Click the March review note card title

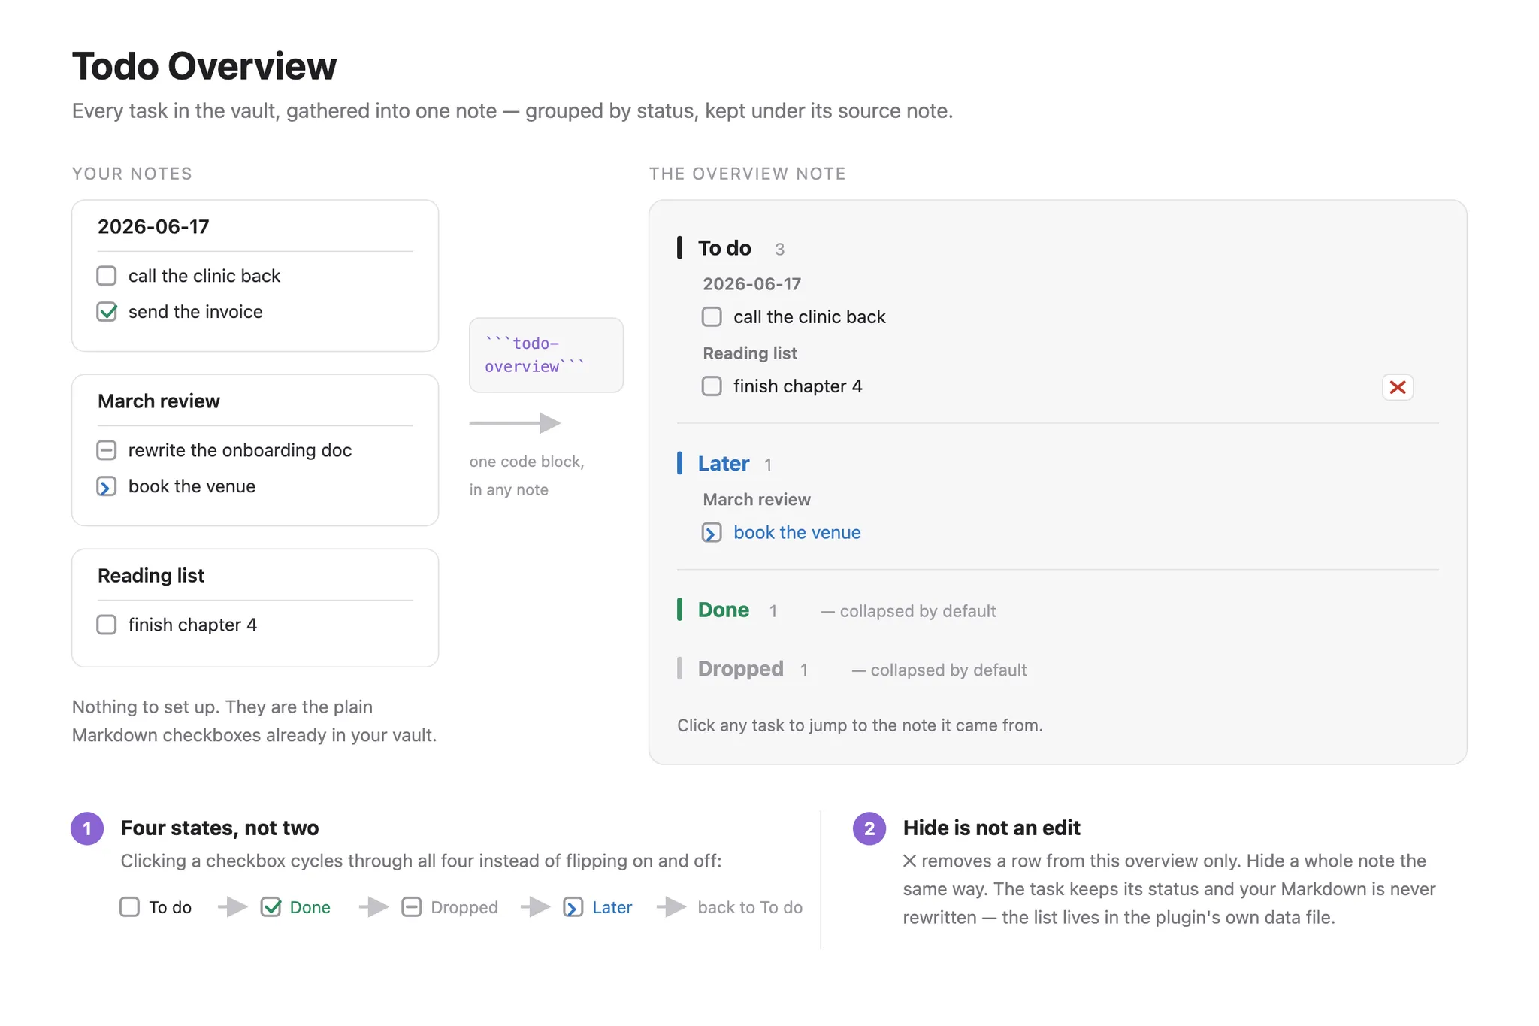click(159, 401)
